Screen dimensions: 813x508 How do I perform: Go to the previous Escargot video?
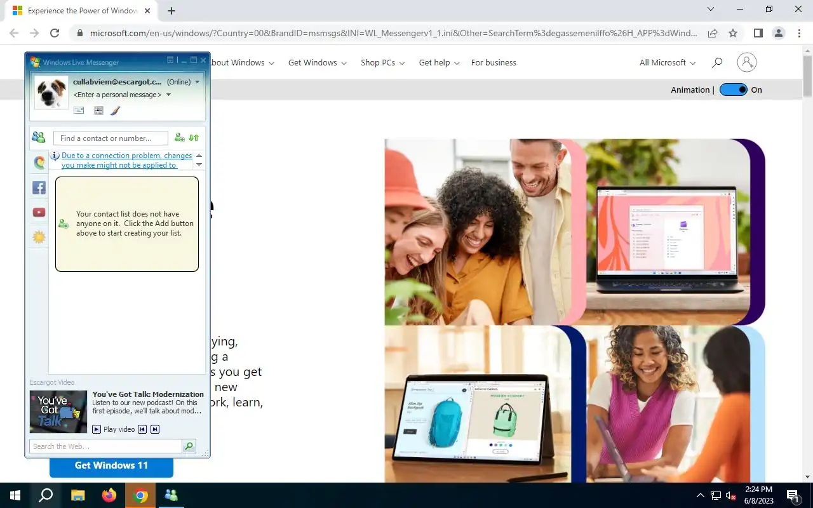point(142,429)
